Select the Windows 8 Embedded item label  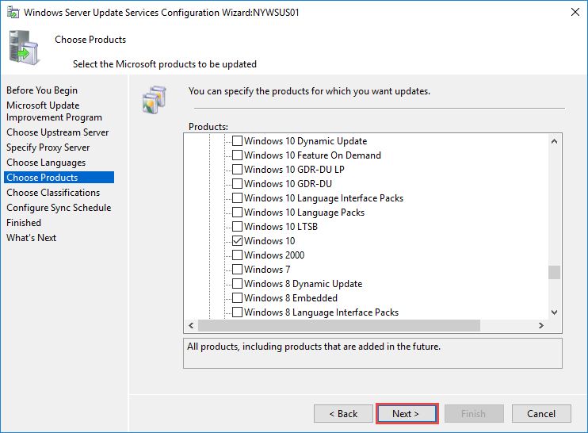pyautogui.click(x=291, y=298)
